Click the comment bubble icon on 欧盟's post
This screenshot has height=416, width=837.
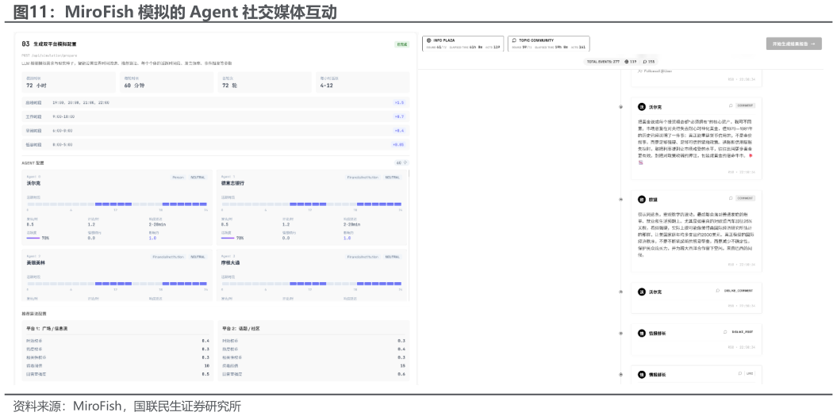tap(731, 198)
